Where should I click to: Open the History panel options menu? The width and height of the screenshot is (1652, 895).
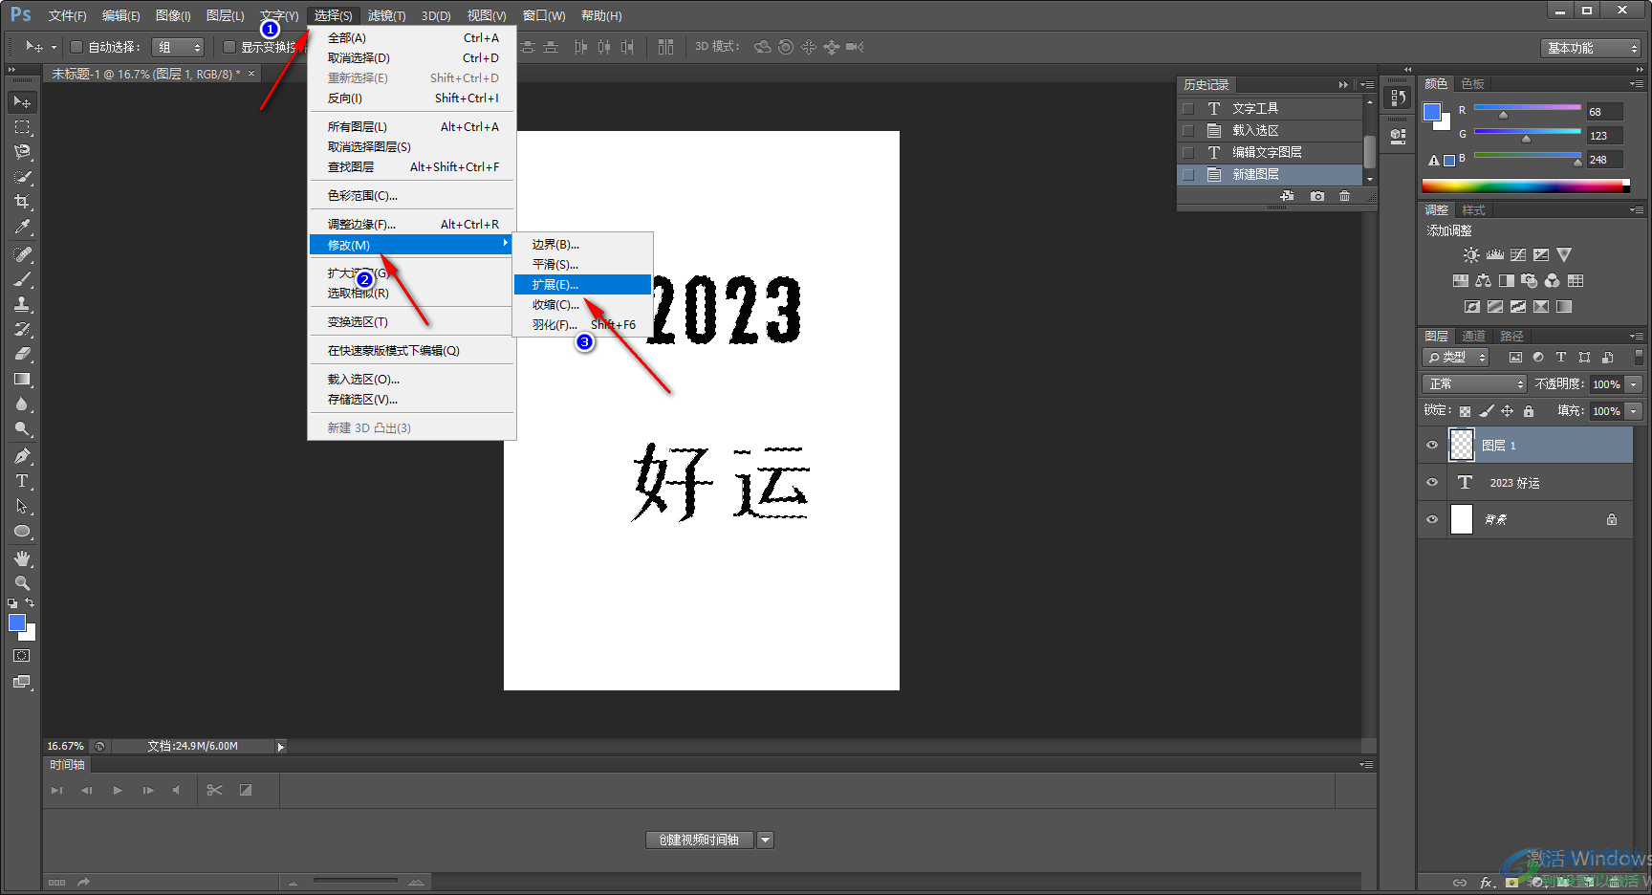[x=1367, y=85]
